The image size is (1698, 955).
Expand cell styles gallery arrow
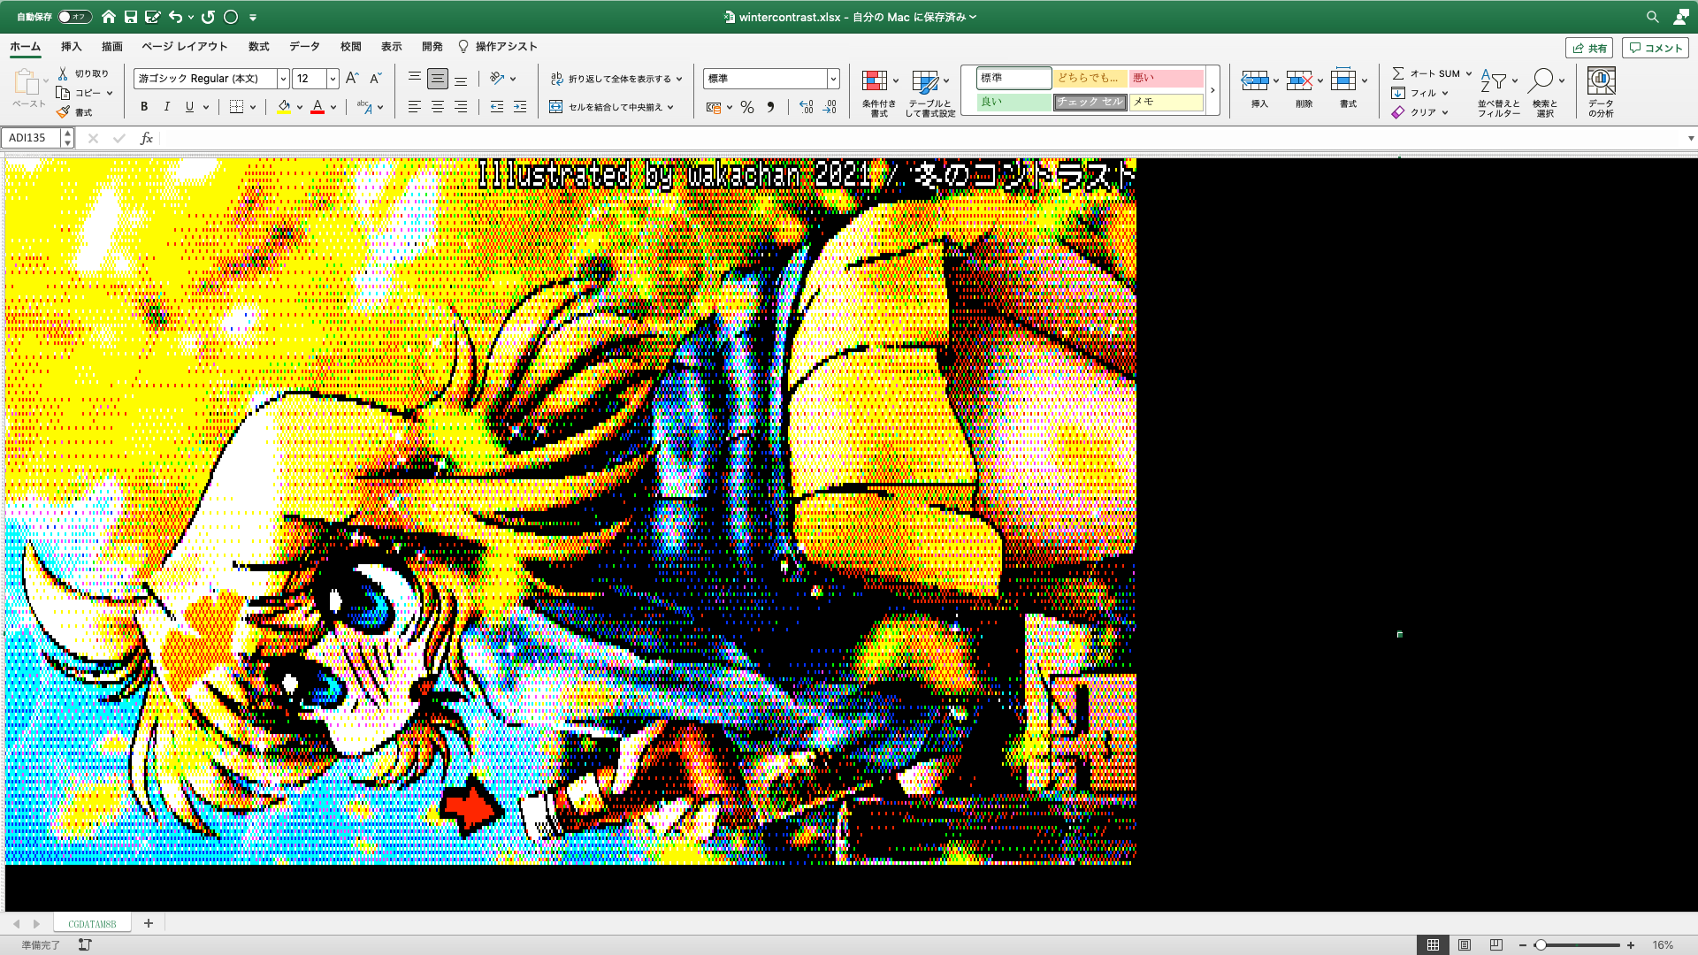(x=1212, y=90)
